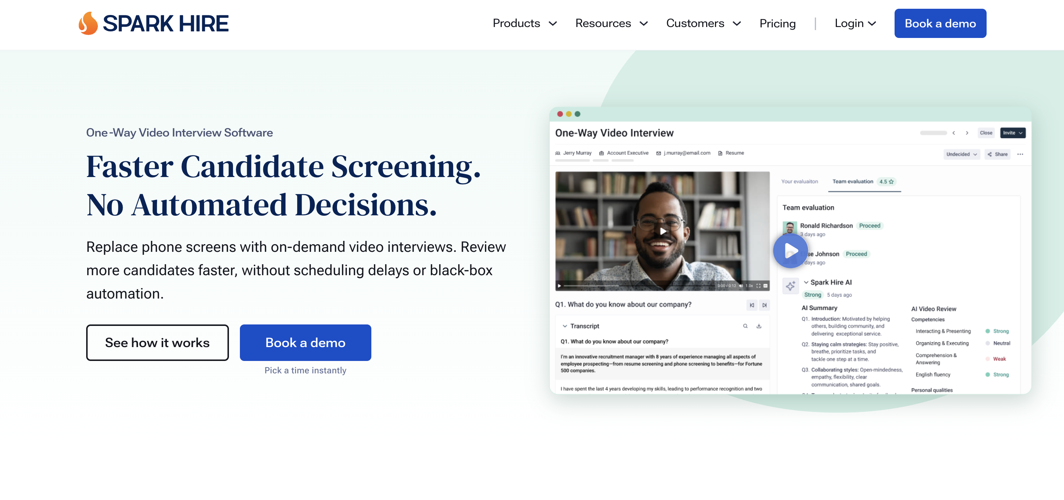Viewport: 1064px width, 500px height.
Task: Click next candidate arrow
Action: (x=967, y=133)
